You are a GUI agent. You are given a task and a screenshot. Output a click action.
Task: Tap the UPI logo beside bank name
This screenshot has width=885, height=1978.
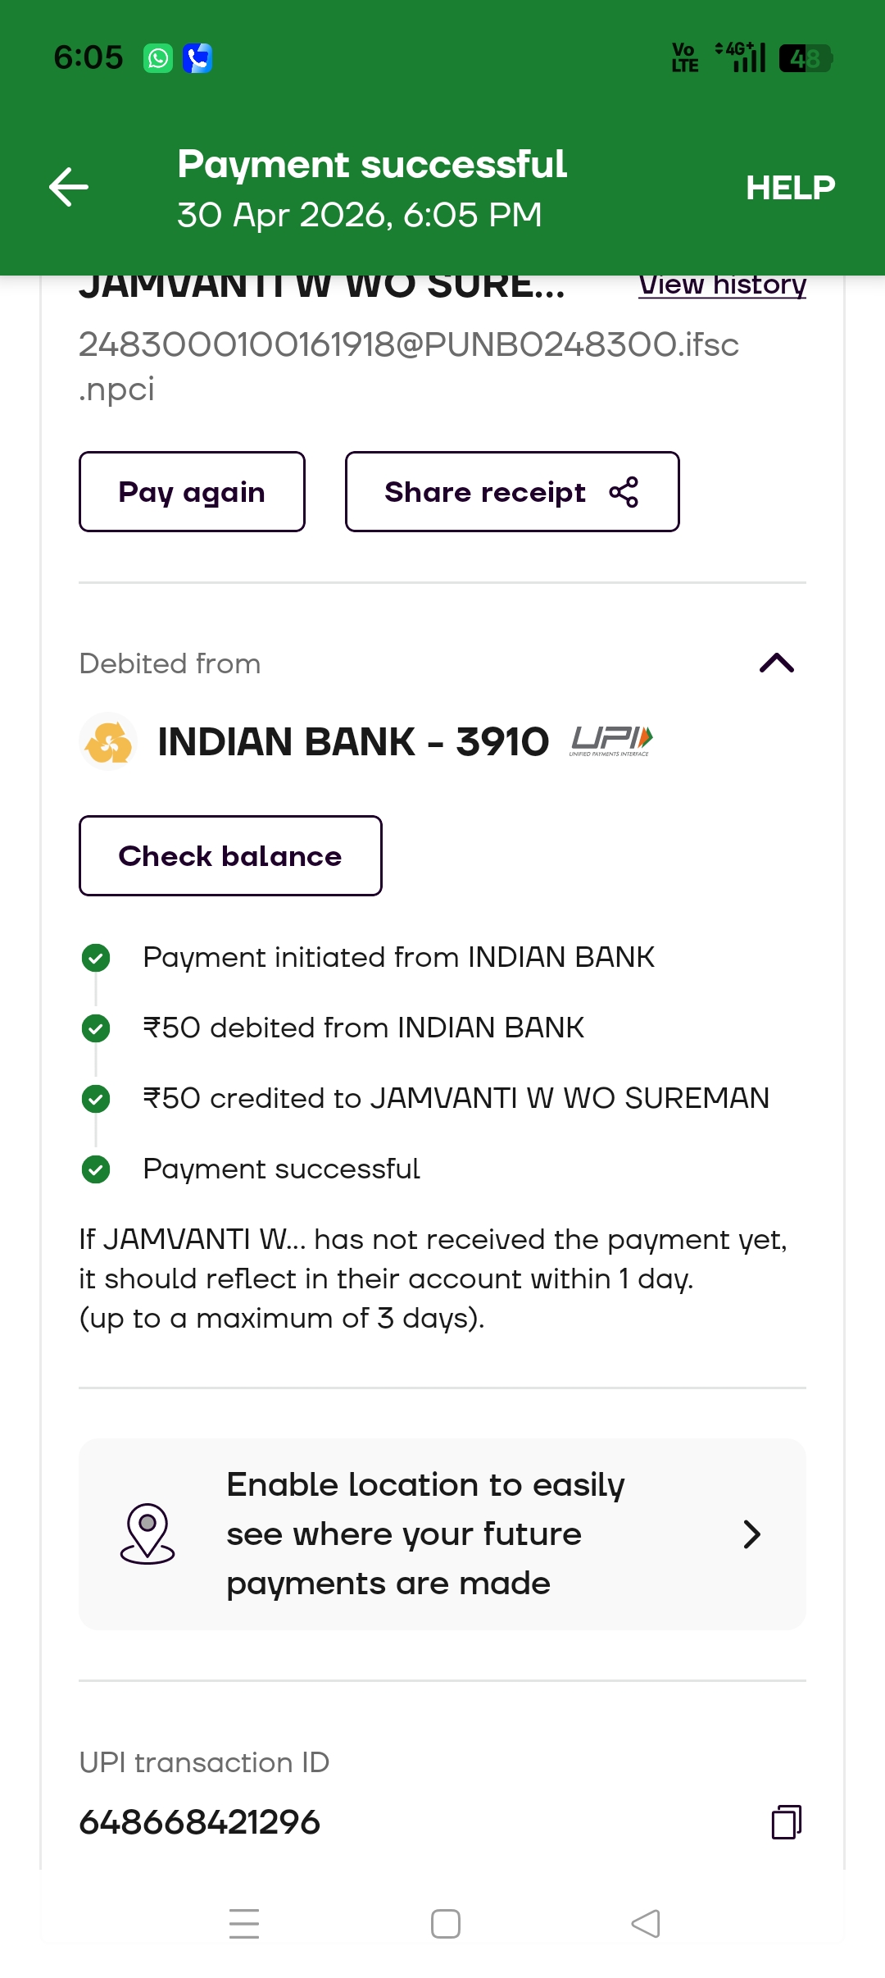pyautogui.click(x=611, y=741)
